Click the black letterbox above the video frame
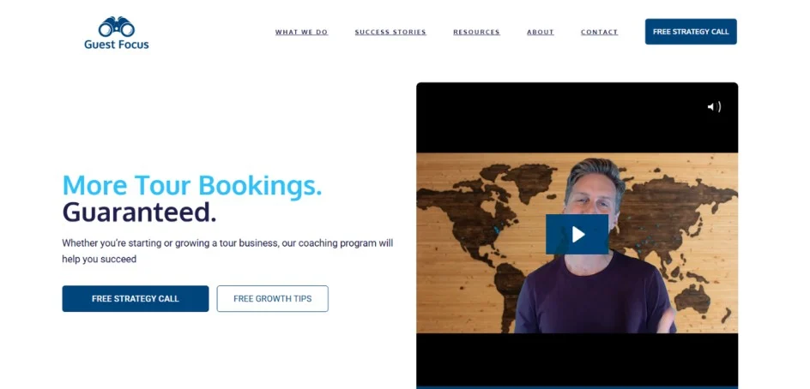Viewport: 810px width, 389px height. [x=577, y=117]
